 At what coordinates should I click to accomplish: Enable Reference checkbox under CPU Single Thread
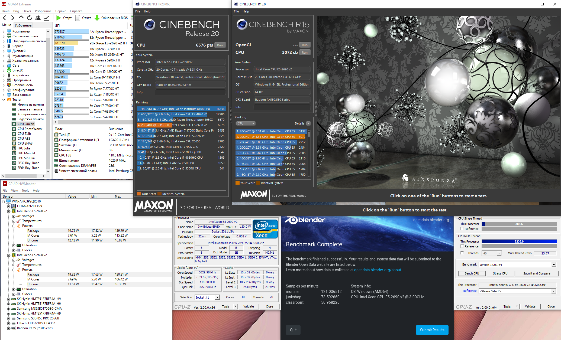[x=462, y=229]
